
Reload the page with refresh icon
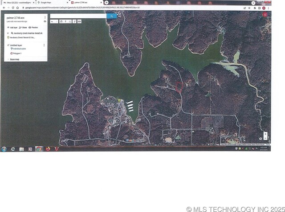click(x=13, y=8)
